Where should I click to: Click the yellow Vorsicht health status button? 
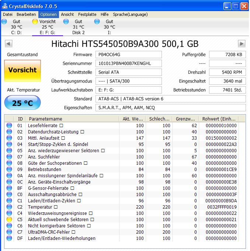pyautogui.click(x=22, y=71)
